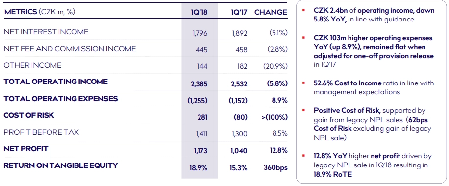Viewport: 449px width, 186px height.
Task: Select the NET INTEREST INCOME row label
Action: pyautogui.click(x=46, y=32)
